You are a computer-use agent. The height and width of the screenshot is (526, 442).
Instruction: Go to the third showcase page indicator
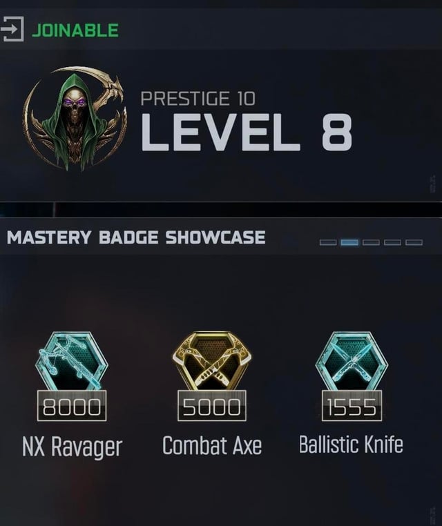point(371,242)
